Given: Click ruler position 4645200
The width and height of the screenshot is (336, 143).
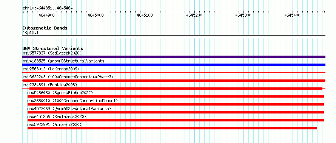Looking at the screenshot, I should pos(194,15).
